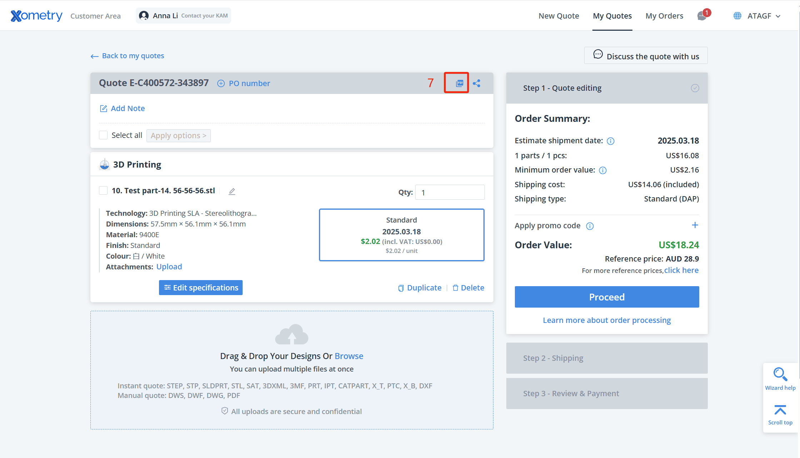Open the New Quote tab

[x=559, y=16]
